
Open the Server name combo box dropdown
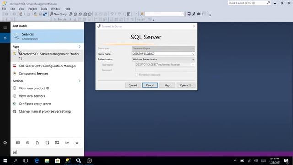193,54
